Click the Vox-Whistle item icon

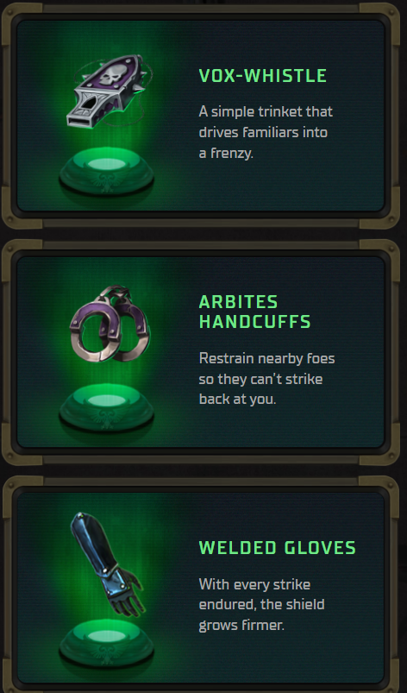[x=108, y=91]
